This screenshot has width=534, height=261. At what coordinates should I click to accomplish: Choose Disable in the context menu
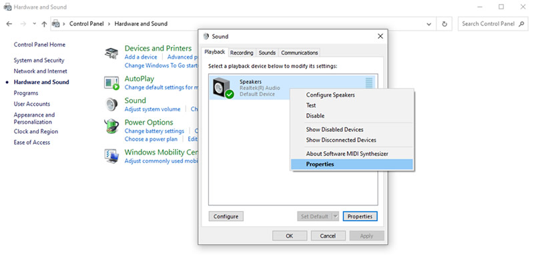click(x=352, y=116)
